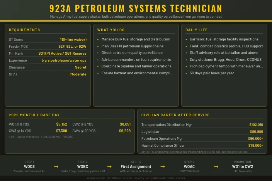
Task: Click 'Garrison: fuel storage facility inspections' bullet
Action: coord(224,39)
